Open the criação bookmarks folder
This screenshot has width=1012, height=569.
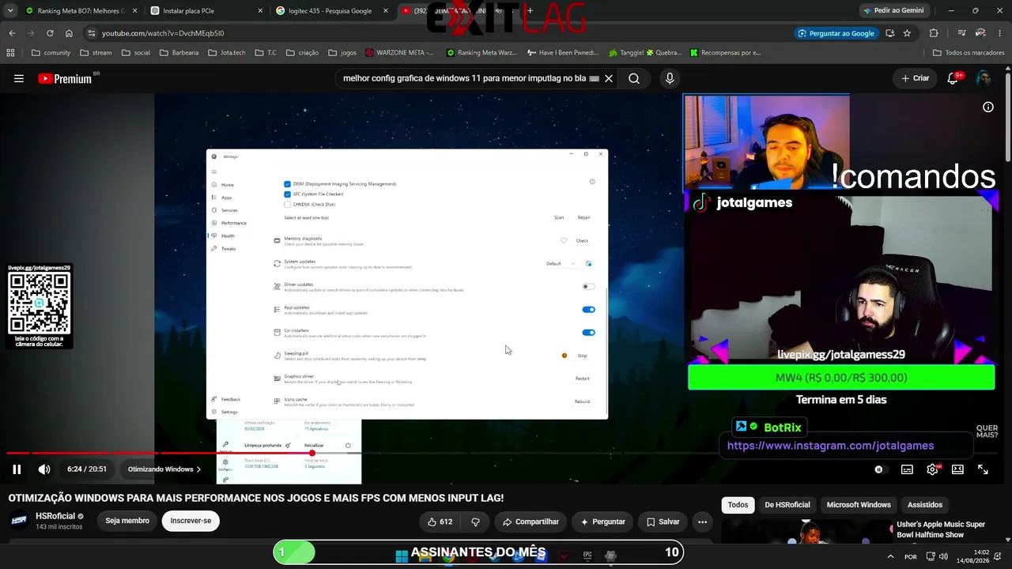302,53
